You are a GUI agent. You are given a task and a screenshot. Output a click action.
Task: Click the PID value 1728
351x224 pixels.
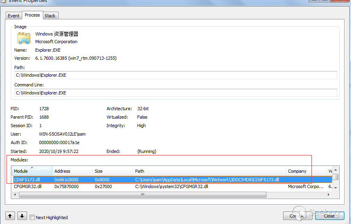[44, 109]
